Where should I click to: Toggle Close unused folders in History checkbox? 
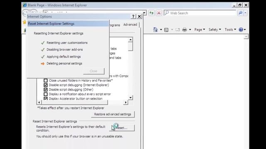(46, 81)
